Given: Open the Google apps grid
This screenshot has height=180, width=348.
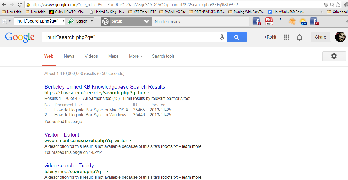Looking at the screenshot, I should [x=286, y=37].
